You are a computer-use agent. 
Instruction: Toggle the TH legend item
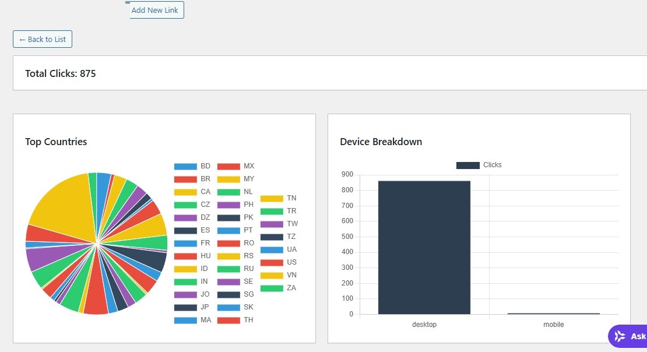235,320
